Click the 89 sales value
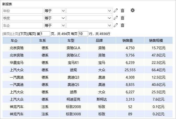The height and width of the screenshot is (119, 176). click(x=130, y=114)
